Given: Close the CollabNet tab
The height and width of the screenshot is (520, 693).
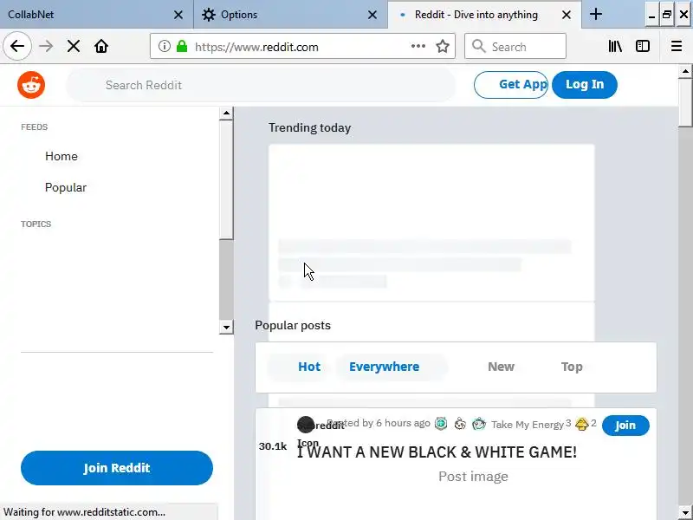Looking at the screenshot, I should click(178, 15).
